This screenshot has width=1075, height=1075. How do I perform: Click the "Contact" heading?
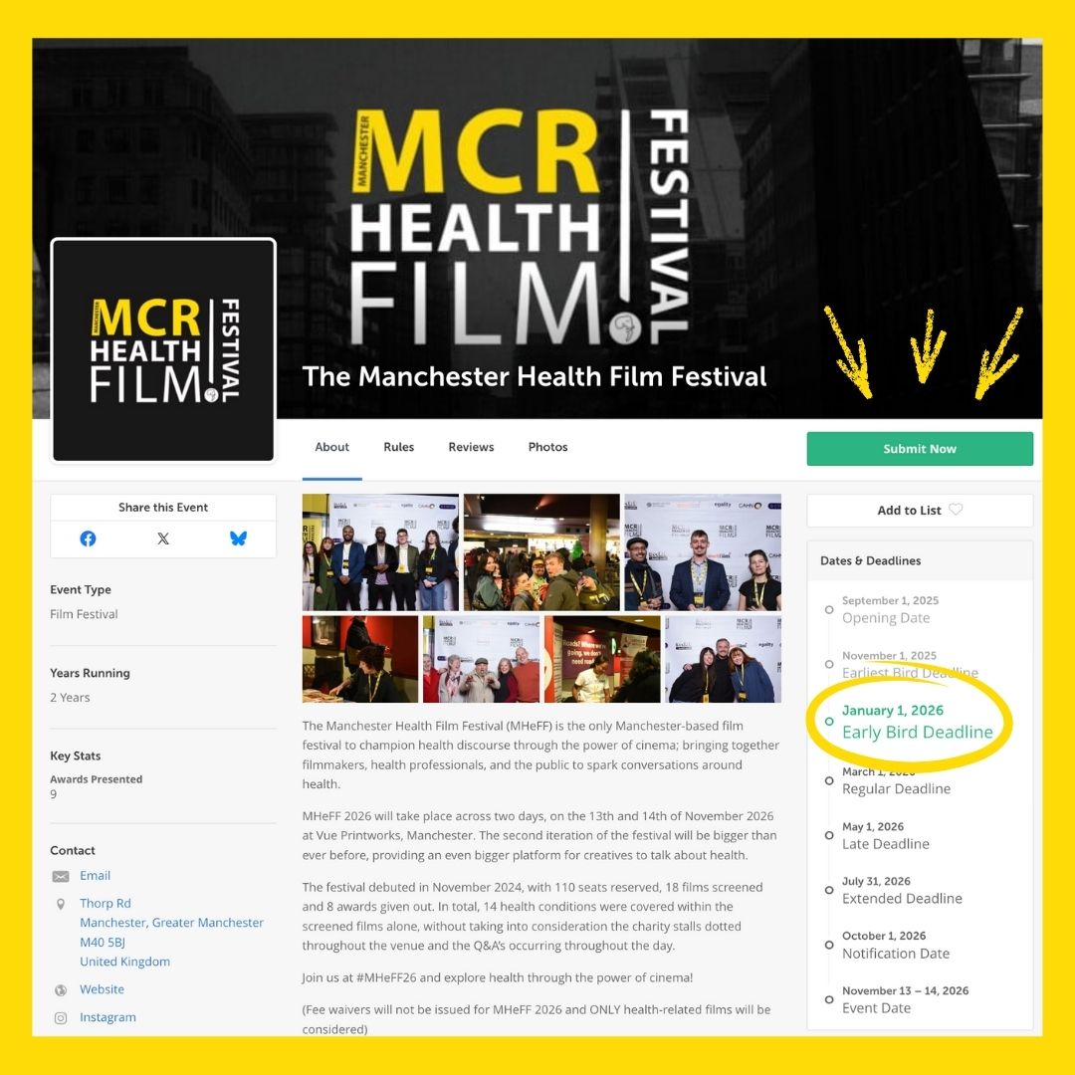tap(73, 851)
